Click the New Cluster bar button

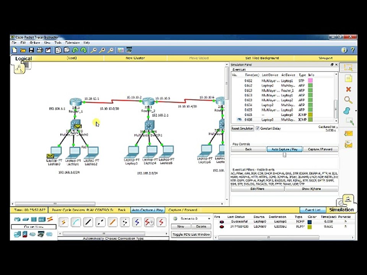[135, 58]
